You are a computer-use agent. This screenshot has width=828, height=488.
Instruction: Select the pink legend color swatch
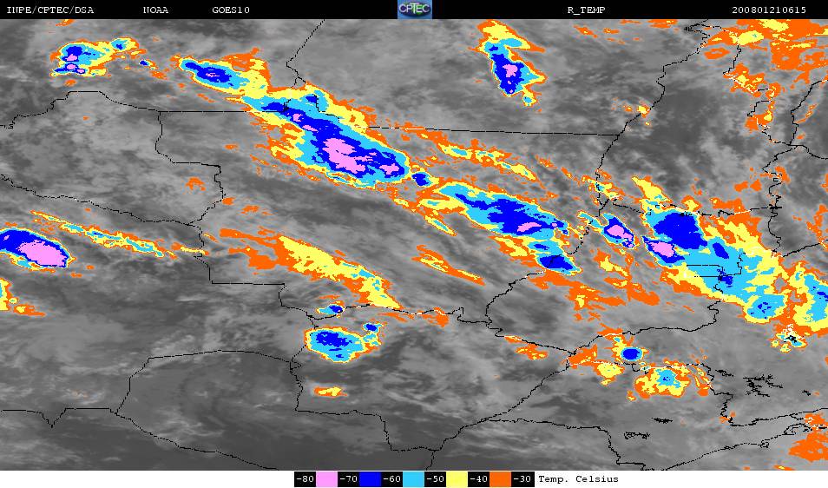coord(327,479)
